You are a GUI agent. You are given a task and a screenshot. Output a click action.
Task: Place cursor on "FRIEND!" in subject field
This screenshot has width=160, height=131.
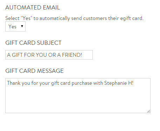72,55
